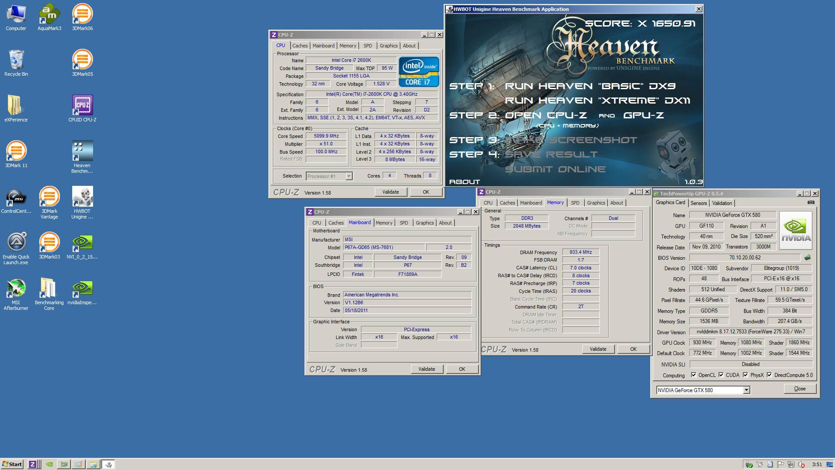835x470 pixels.
Task: Open the Recycle Bin
Action: pyautogui.click(x=16, y=63)
